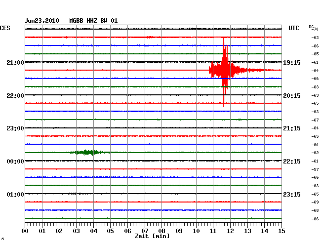Click the 01 minute axis tick label
This screenshot has height=244, width=321.
click(42, 231)
